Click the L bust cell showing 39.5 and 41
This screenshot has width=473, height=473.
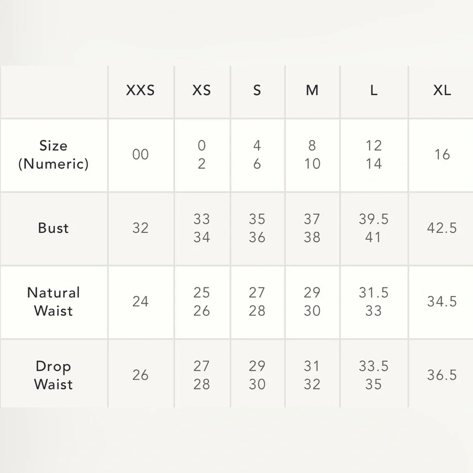click(374, 228)
